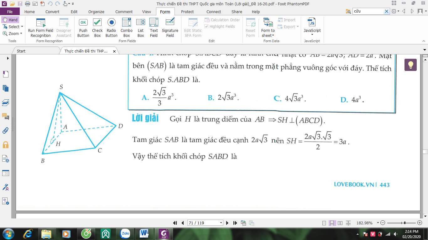Viewport: 428px width, 240px height.
Task: Switch to the Convert ribbon tab
Action: tap(52, 12)
